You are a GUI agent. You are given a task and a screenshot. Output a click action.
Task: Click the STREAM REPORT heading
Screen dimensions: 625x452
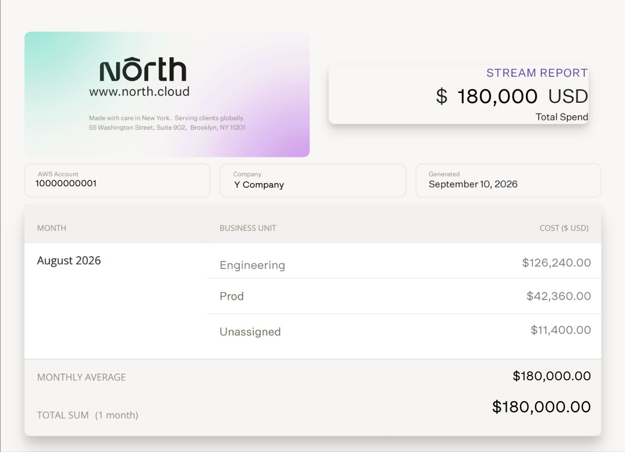[x=537, y=73]
